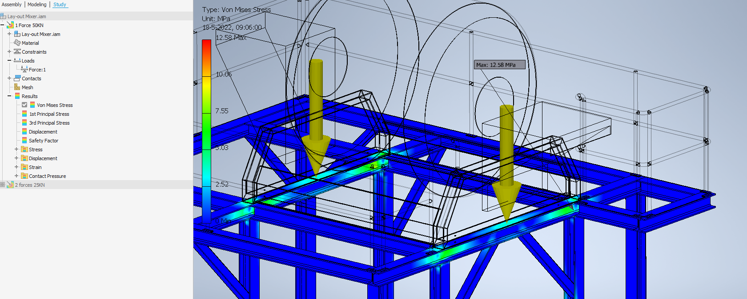Expand the Contact Pressure folder
The height and width of the screenshot is (299, 747).
click(x=16, y=176)
